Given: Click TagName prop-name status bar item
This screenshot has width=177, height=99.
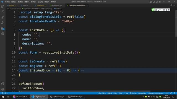Looking at the screenshot, I should (x=156, y=93).
